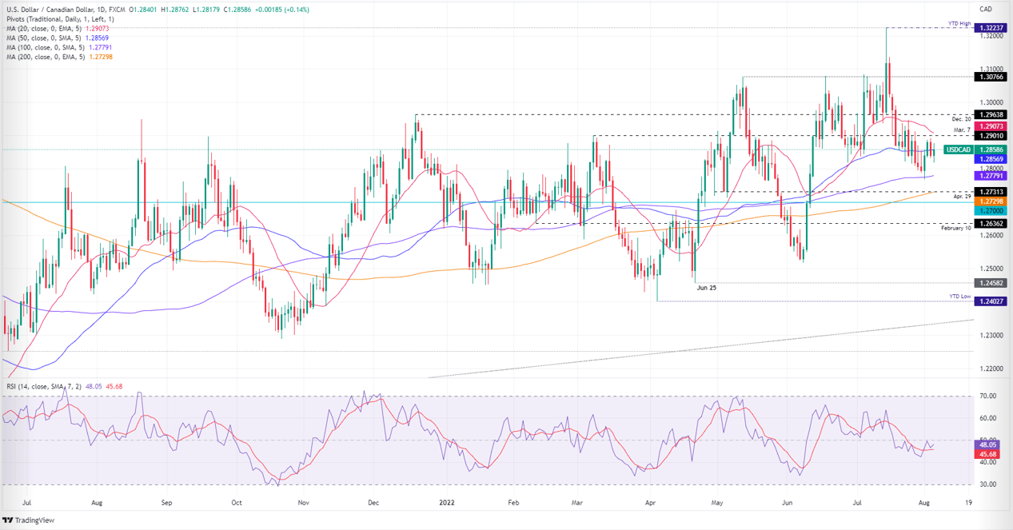The height and width of the screenshot is (530, 1013).
Task: Click the 1.32237 YTD High price tag
Action: click(989, 27)
